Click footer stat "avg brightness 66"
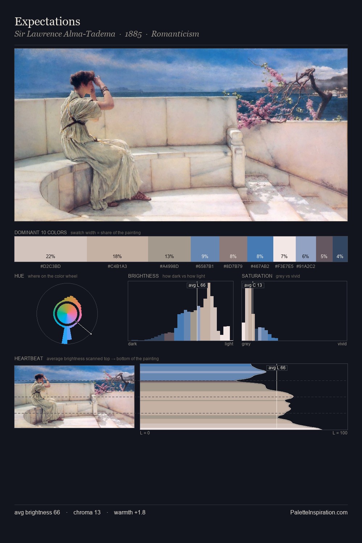 [37, 512]
